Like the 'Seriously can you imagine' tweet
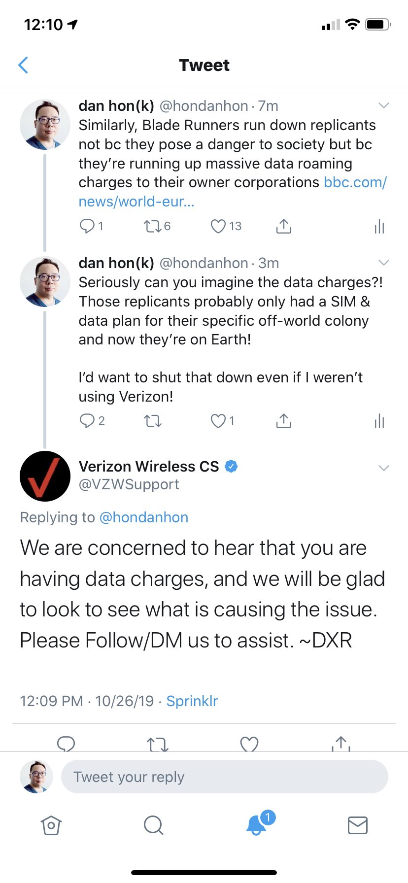 [218, 421]
